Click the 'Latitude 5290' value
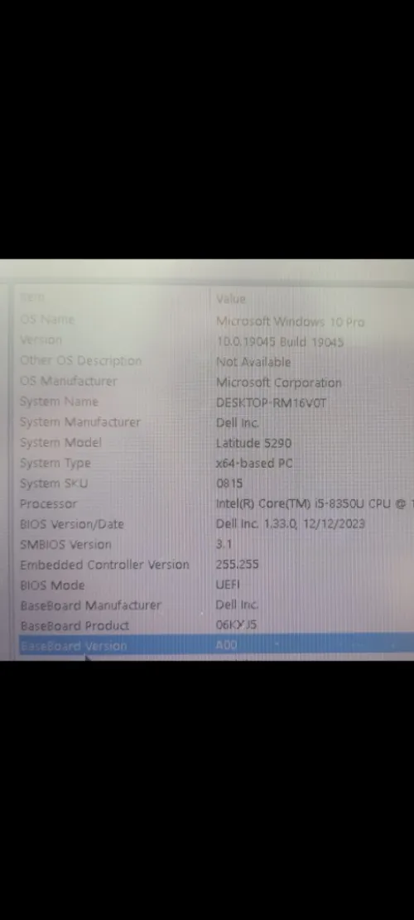This screenshot has width=414, height=920. click(x=253, y=444)
